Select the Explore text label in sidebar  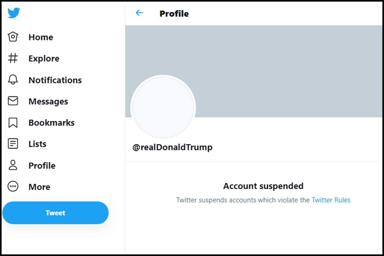[x=44, y=59]
